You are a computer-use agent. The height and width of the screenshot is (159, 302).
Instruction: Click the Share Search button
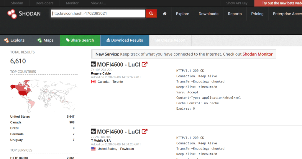80,40
